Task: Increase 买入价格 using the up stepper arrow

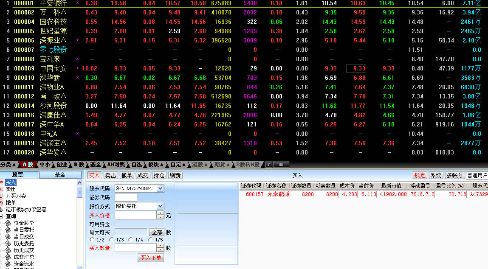Action: click(160, 213)
